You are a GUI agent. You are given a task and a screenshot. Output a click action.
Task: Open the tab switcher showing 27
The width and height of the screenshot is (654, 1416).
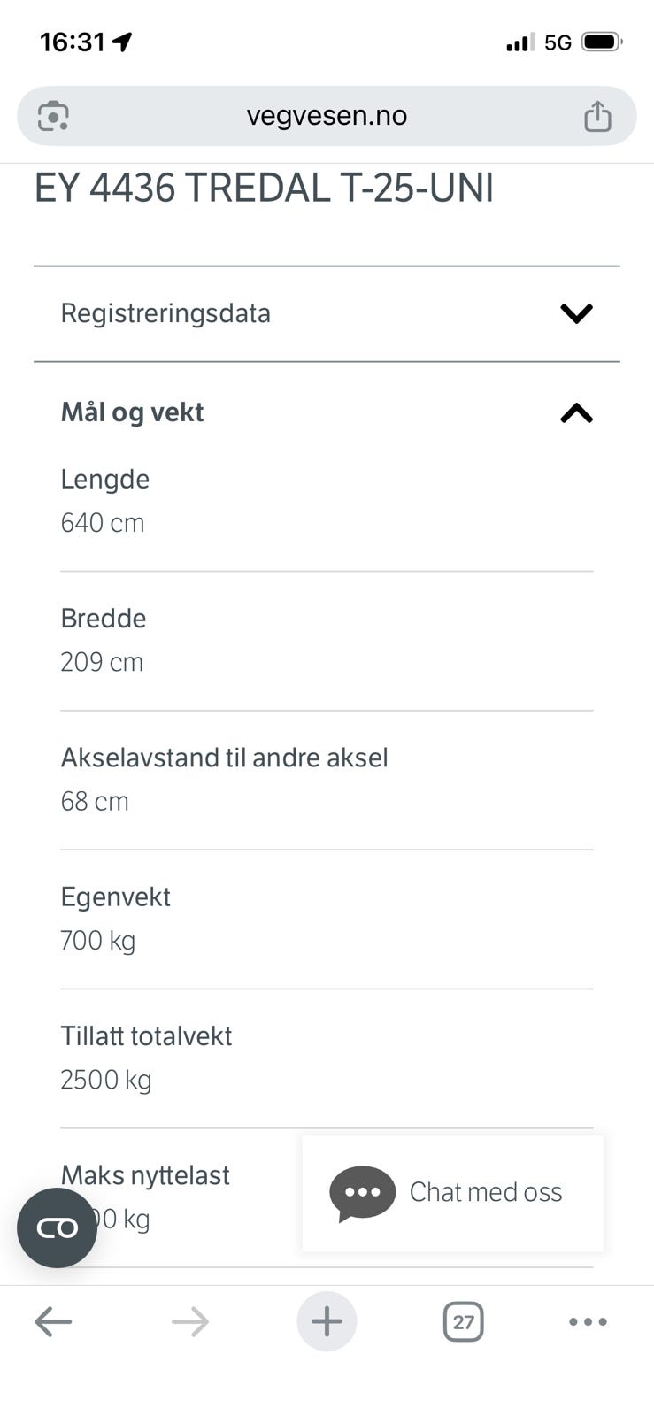pos(463,1322)
